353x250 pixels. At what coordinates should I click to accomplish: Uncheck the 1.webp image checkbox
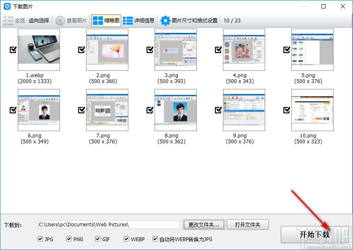[x=13, y=50]
